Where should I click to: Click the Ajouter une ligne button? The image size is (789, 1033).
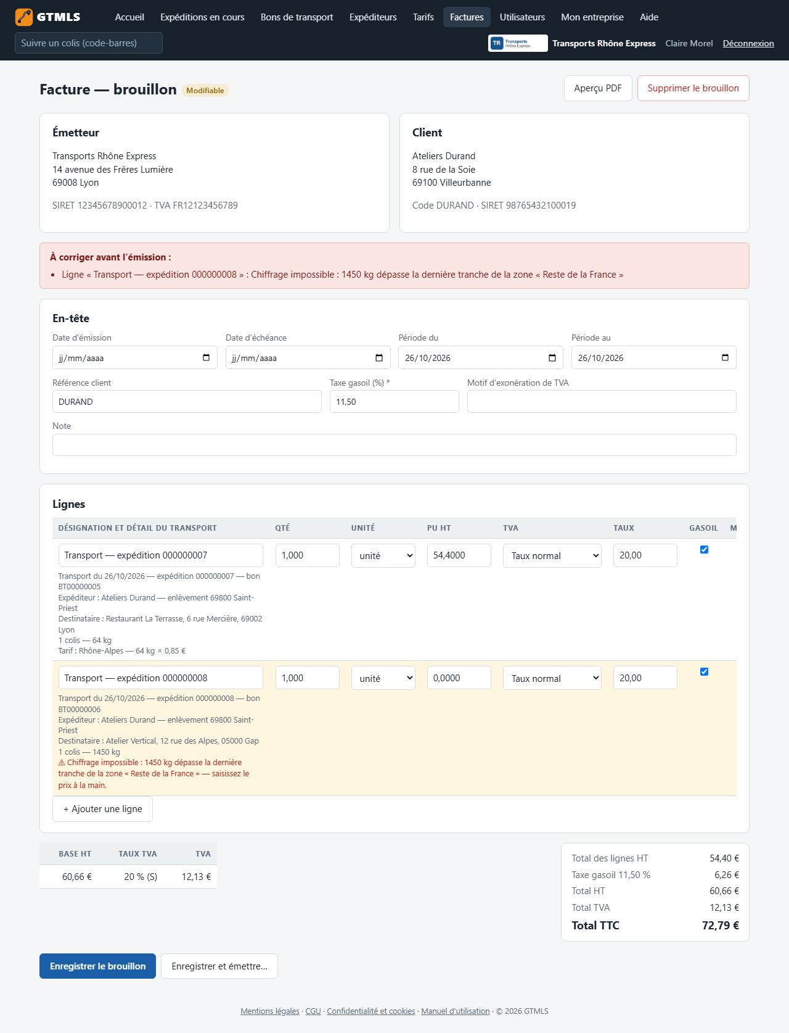tap(102, 809)
